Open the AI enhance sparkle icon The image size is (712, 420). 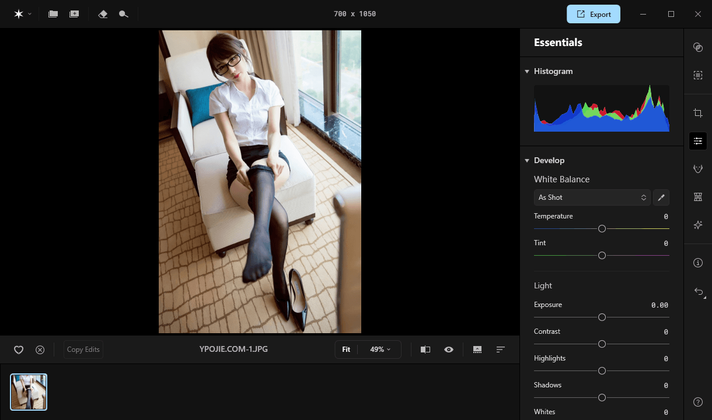(697, 225)
